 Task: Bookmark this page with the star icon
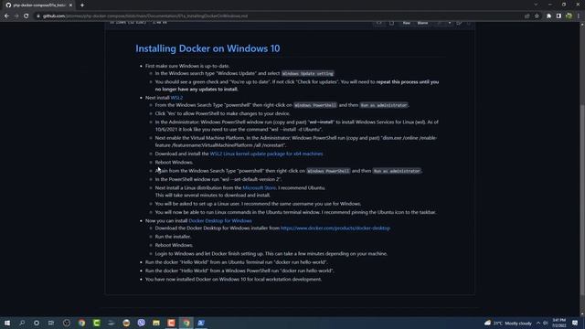tap(537, 16)
